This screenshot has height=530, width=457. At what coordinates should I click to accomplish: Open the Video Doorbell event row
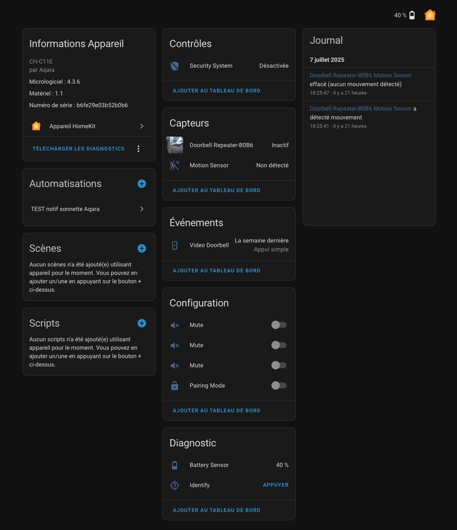point(229,245)
